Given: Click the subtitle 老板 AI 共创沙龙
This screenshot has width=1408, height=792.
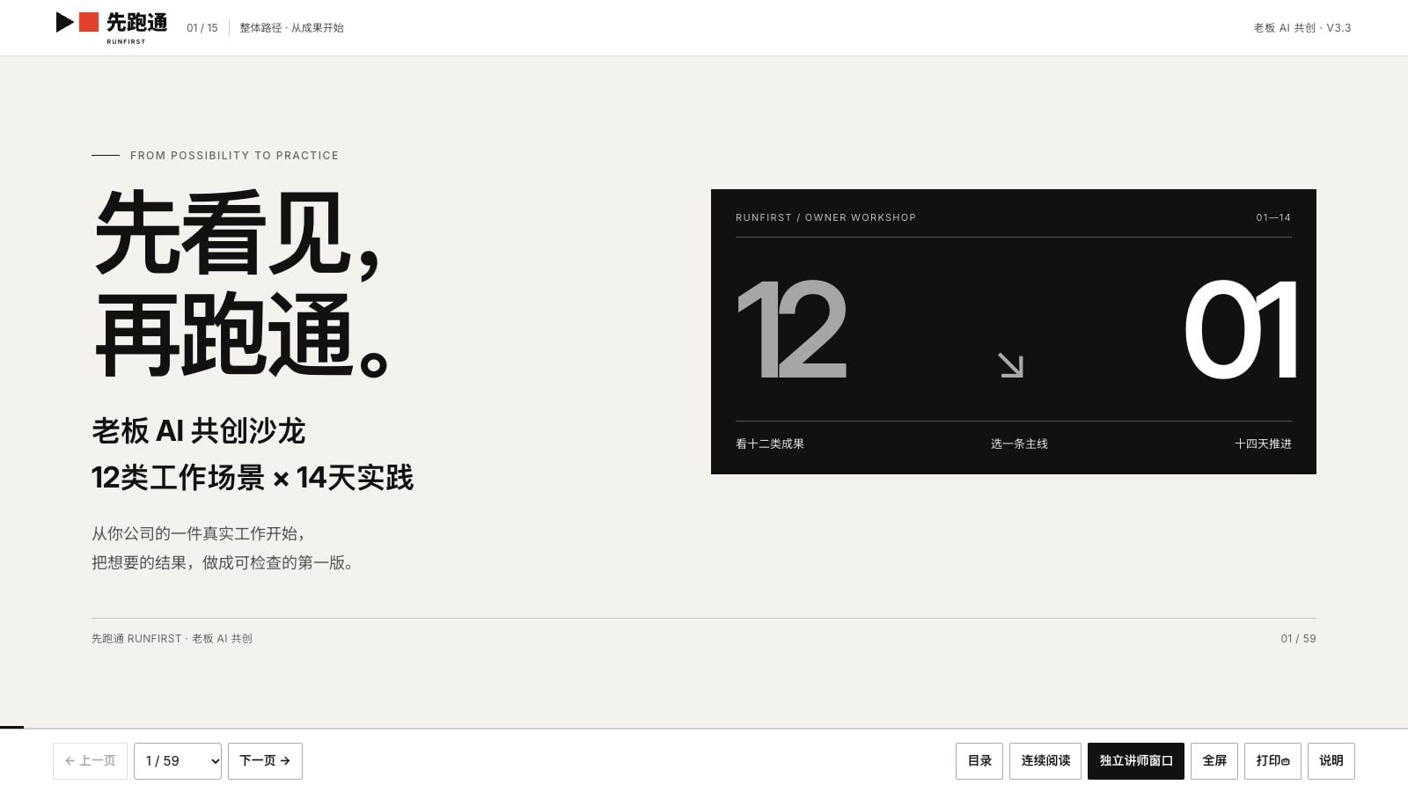Looking at the screenshot, I should pos(199,431).
